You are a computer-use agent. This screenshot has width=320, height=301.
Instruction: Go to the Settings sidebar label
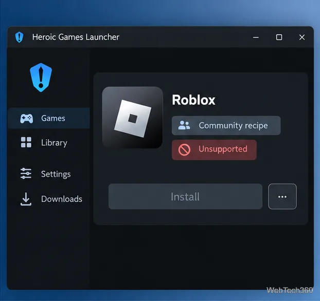click(56, 174)
